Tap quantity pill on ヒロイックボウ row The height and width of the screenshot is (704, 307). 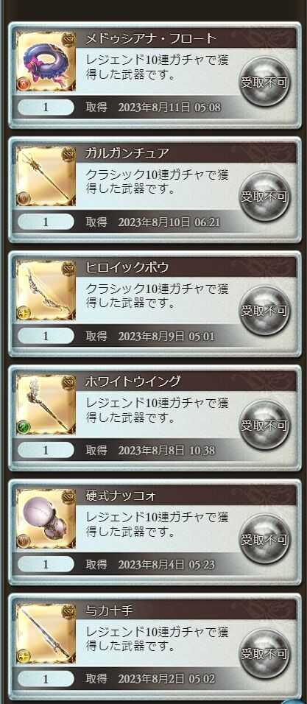[x=46, y=336]
